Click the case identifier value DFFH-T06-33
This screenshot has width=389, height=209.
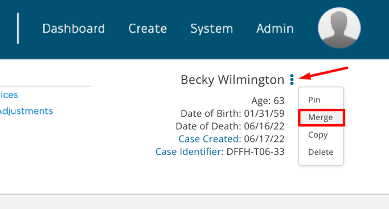click(256, 151)
